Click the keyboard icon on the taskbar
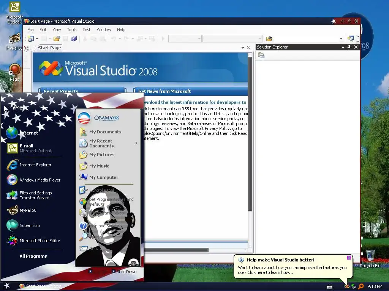The height and width of the screenshot is (291, 389). (330, 287)
